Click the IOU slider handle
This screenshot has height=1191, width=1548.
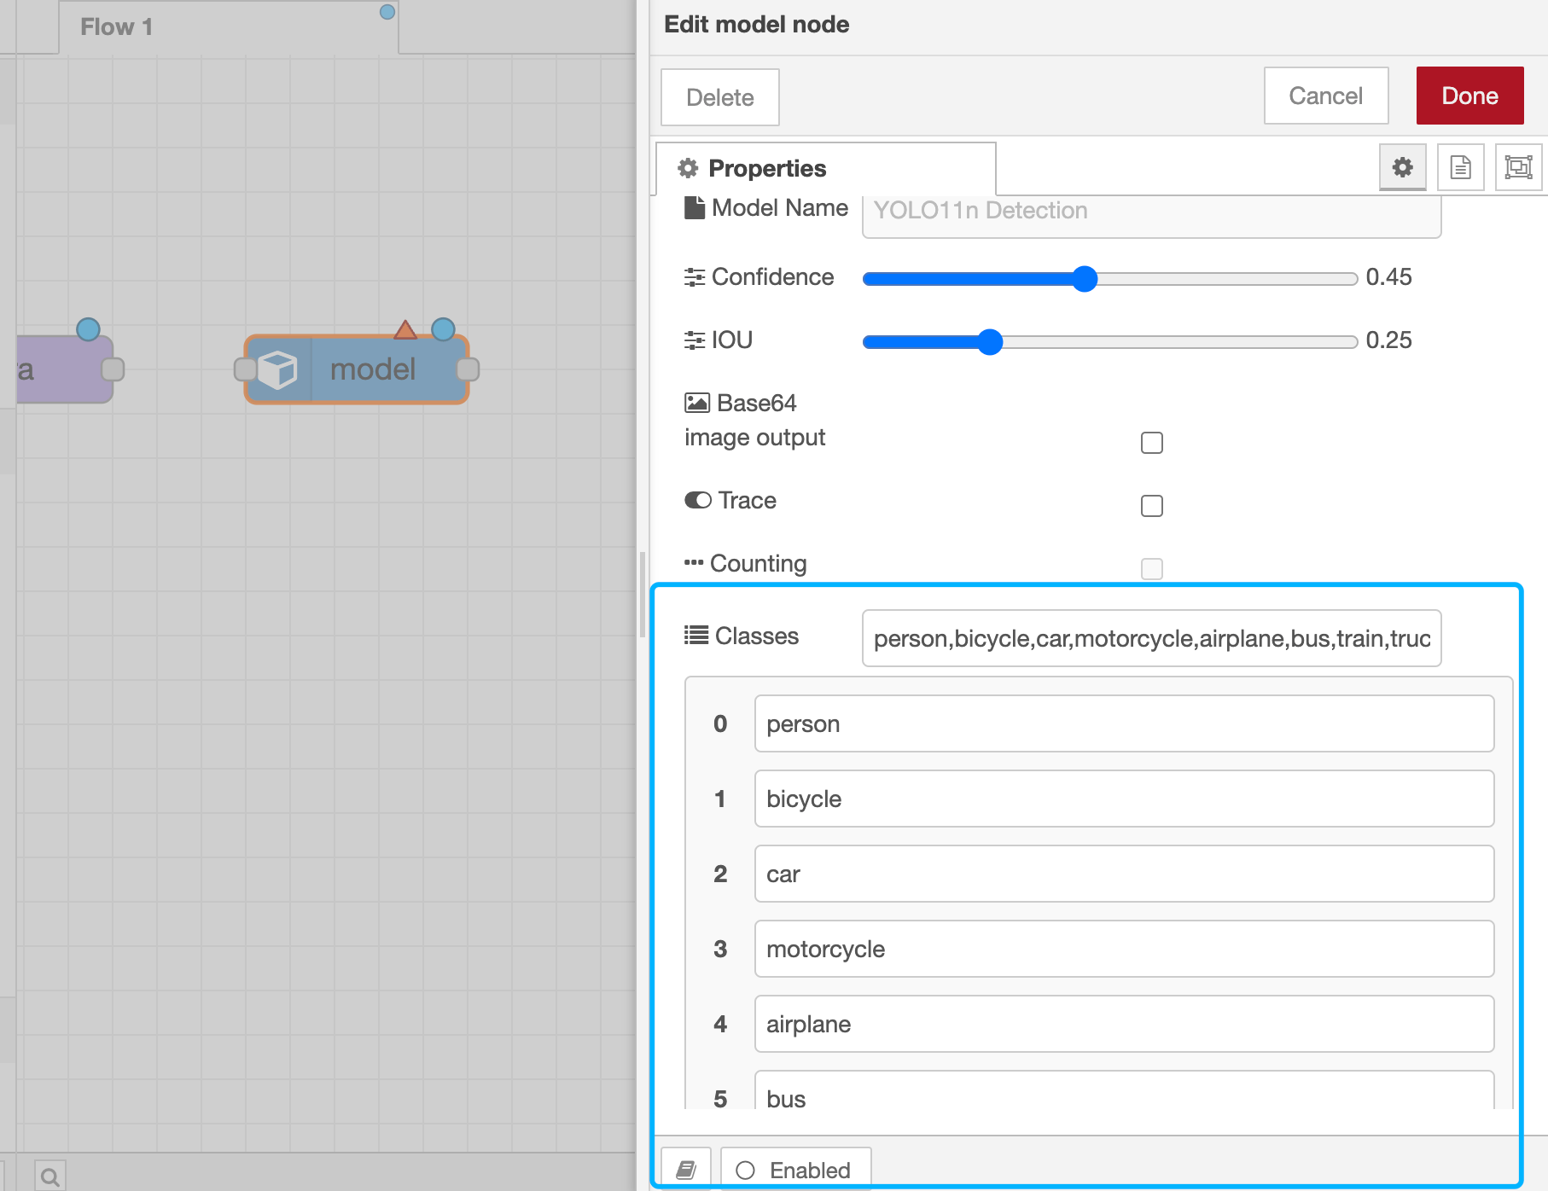tap(989, 342)
